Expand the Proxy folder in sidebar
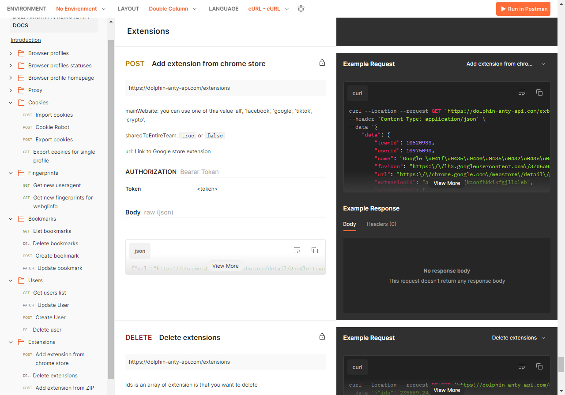The height and width of the screenshot is (395, 565). [x=11, y=90]
